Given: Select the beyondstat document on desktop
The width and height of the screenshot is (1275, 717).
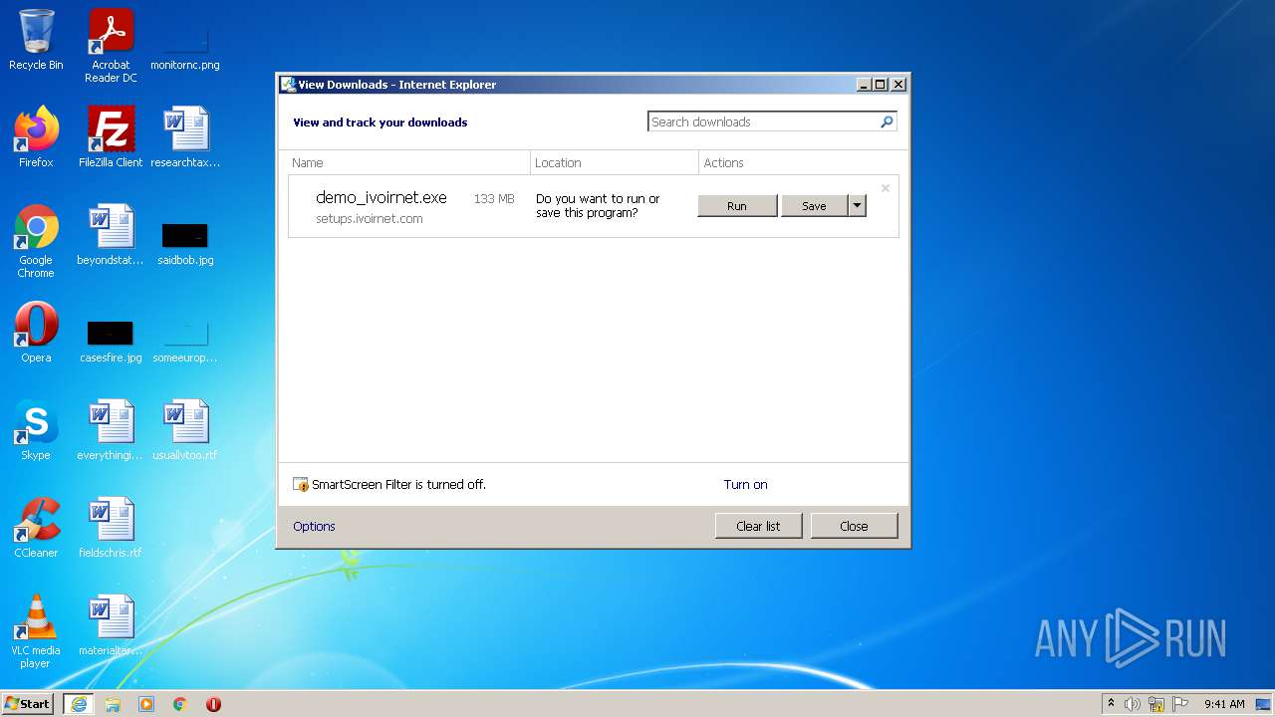Looking at the screenshot, I should pyautogui.click(x=111, y=235).
